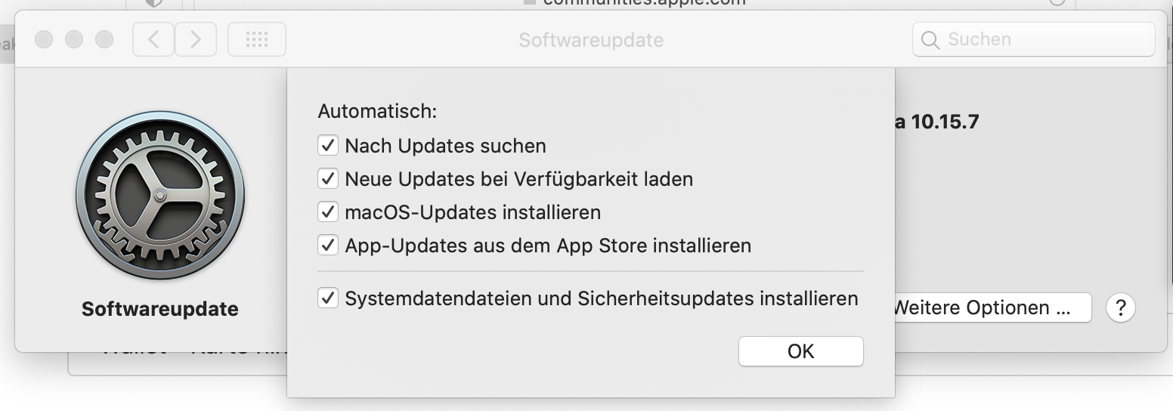Click the Softwareupdate gear icon
The image size is (1173, 411).
160,196
